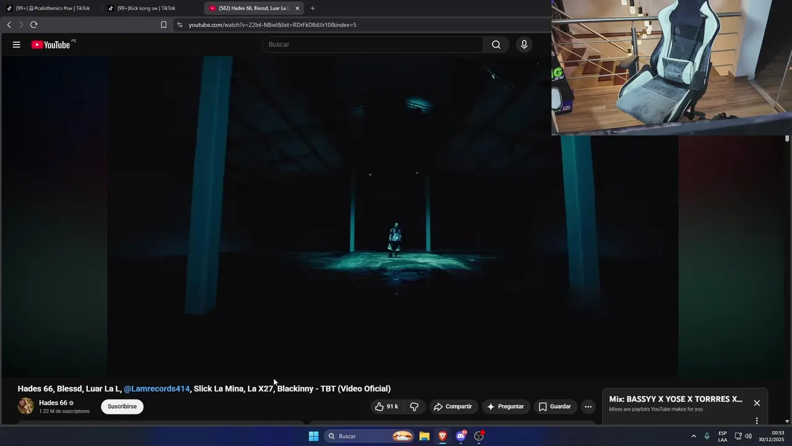Image resolution: width=792 pixels, height=446 pixels.
Task: Change the ESP LAA input language
Action: point(723,436)
